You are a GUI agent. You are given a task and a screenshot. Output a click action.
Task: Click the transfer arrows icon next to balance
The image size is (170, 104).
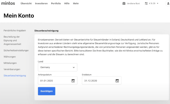[146, 3]
